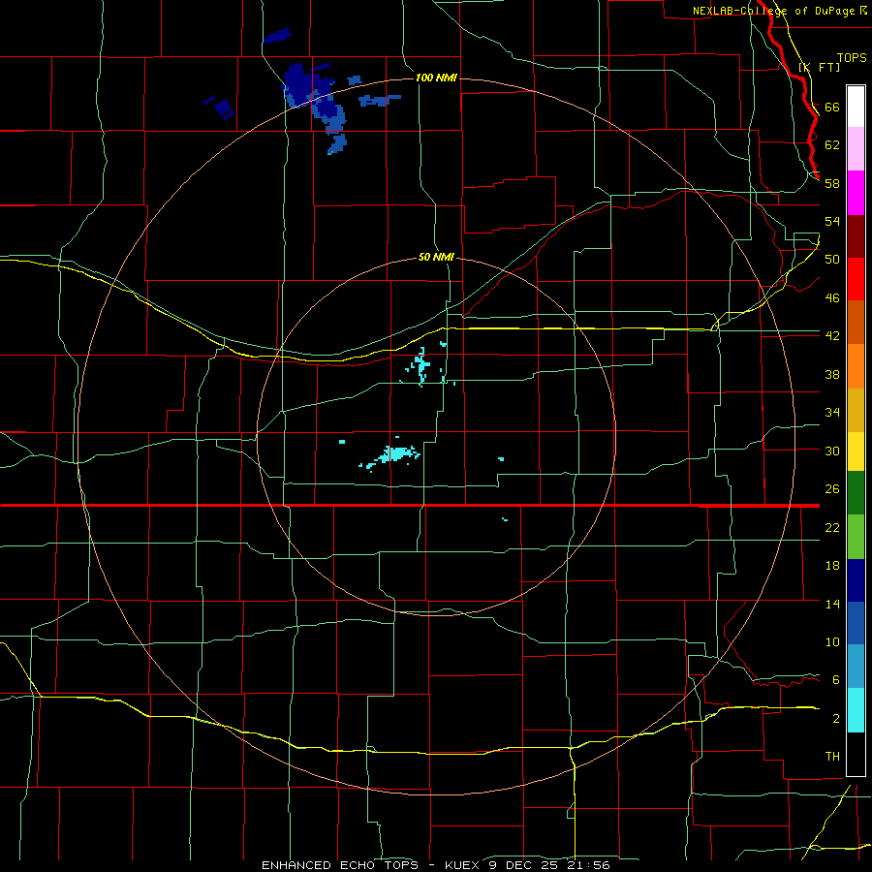Select the dark green legend swatch
Screen dimensions: 872x872
(856, 493)
